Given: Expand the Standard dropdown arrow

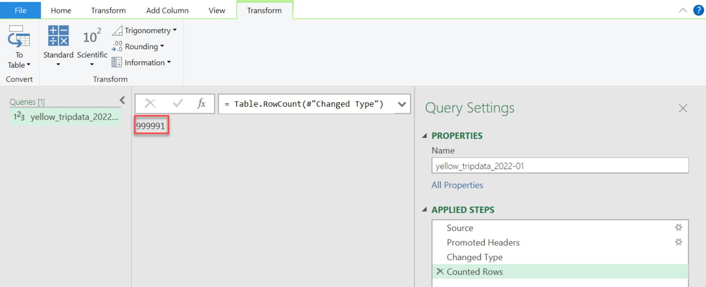Looking at the screenshot, I should pyautogui.click(x=58, y=65).
